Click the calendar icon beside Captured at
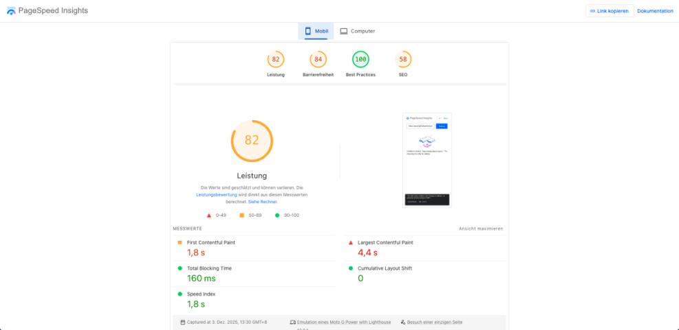 [x=183, y=322]
